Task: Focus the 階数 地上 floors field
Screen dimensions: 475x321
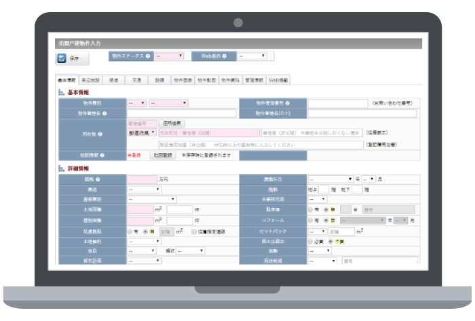Action: [x=324, y=190]
